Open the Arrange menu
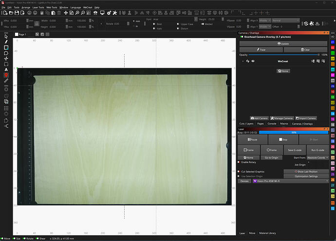 [26, 7]
